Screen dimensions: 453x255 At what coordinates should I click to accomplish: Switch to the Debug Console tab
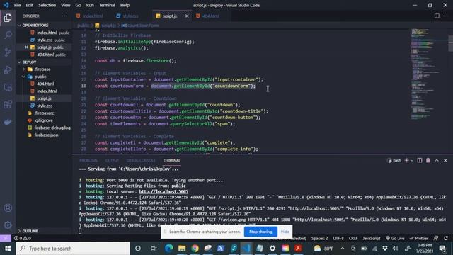tap(141, 161)
